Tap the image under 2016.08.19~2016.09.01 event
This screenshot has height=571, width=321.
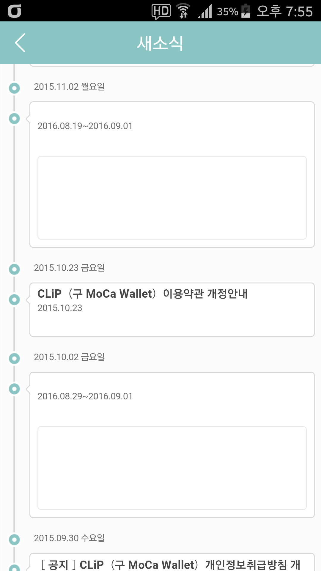(x=172, y=198)
